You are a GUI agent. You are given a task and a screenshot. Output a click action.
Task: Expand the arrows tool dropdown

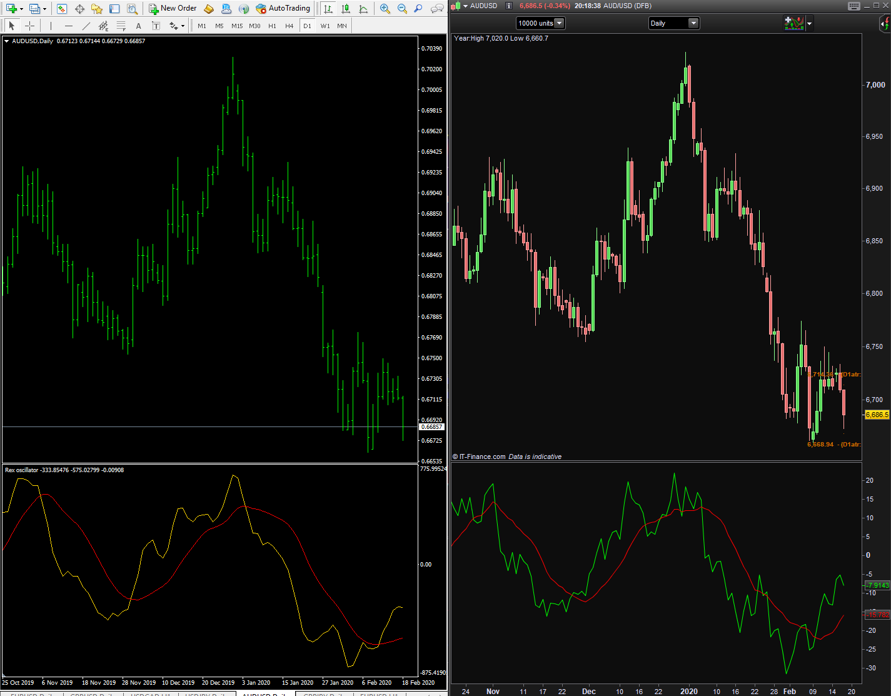pyautogui.click(x=183, y=26)
